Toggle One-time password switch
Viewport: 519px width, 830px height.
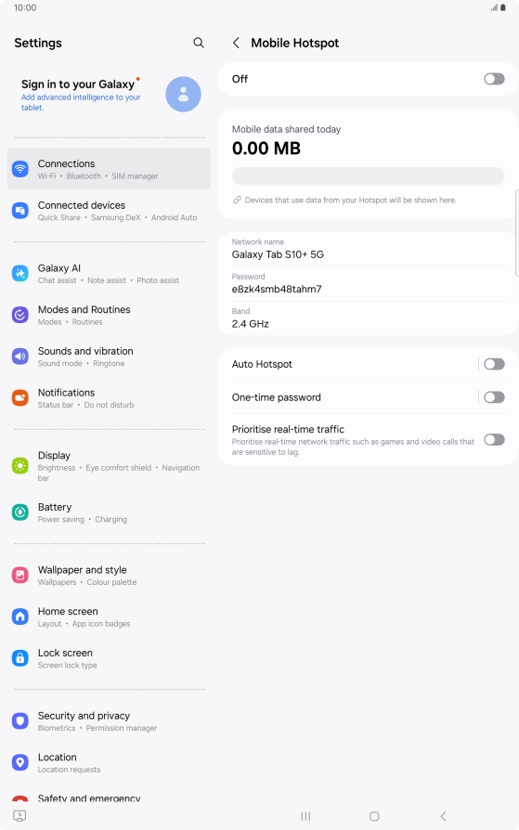[x=494, y=397]
